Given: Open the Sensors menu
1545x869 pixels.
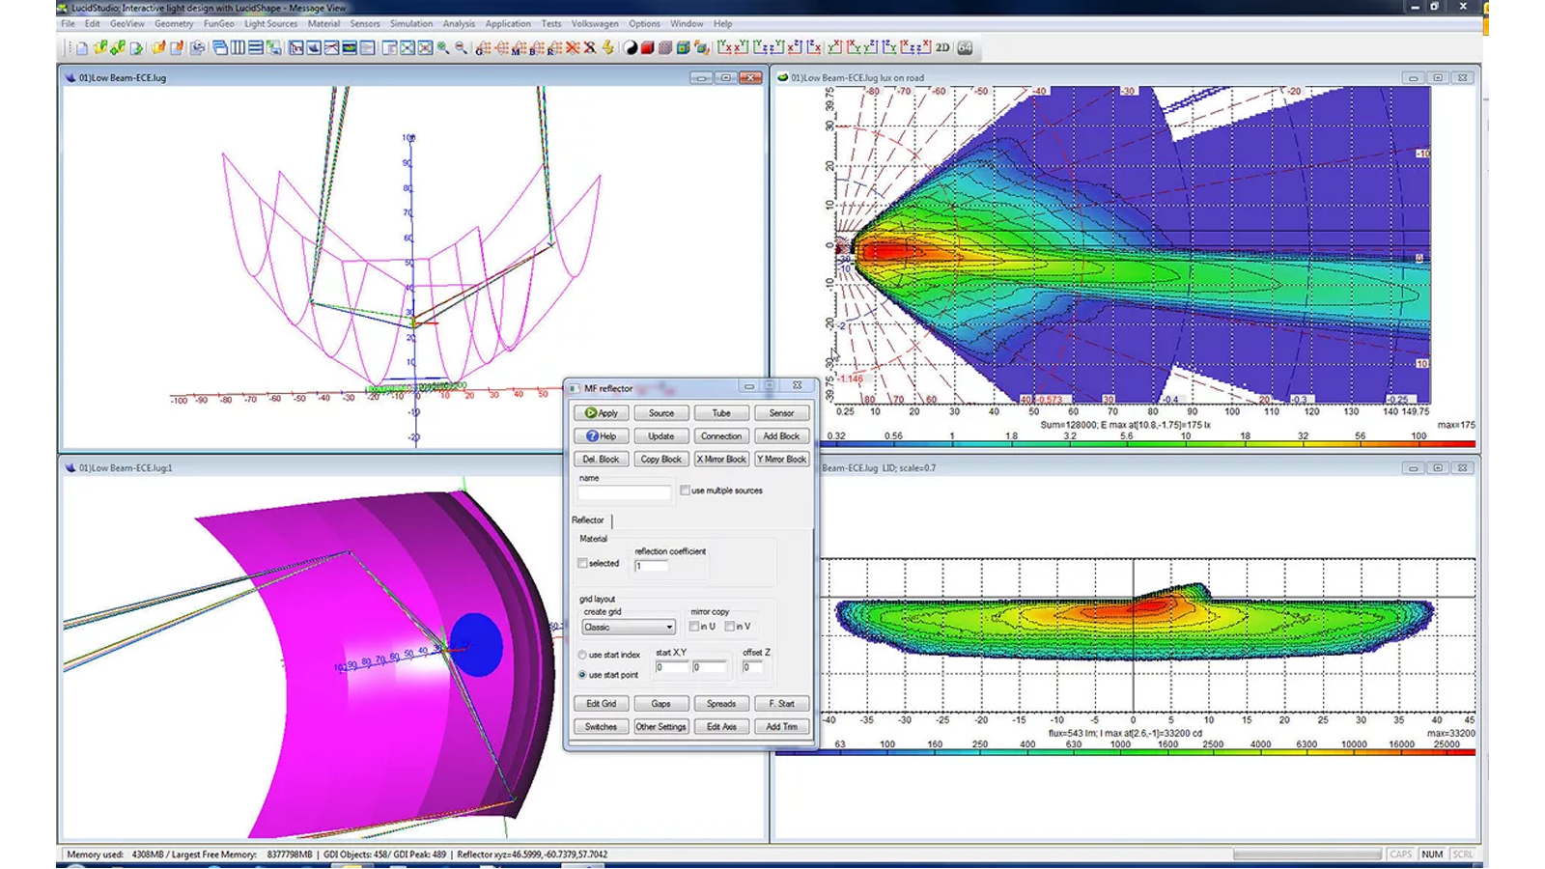Looking at the screenshot, I should pos(365,23).
